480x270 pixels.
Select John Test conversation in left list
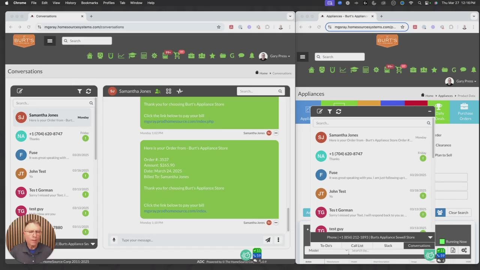tap(52, 174)
